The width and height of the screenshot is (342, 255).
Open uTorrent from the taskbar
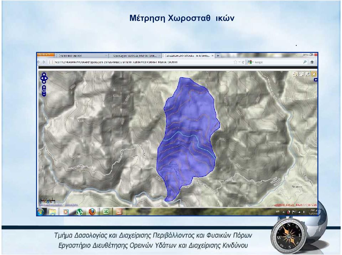(79, 212)
